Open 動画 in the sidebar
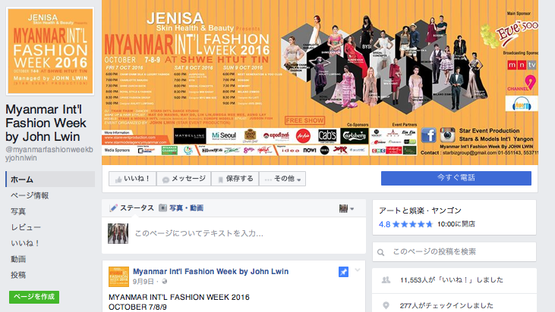The width and height of the screenshot is (555, 312). click(18, 259)
